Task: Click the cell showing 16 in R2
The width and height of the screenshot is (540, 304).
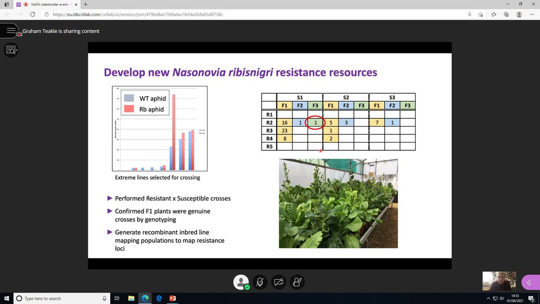Action: coord(284,122)
